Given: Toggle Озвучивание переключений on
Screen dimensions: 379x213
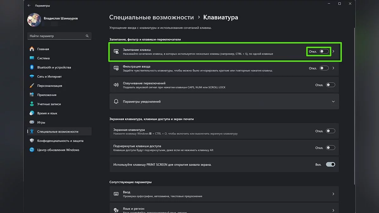Looking at the screenshot, I should point(330,85).
